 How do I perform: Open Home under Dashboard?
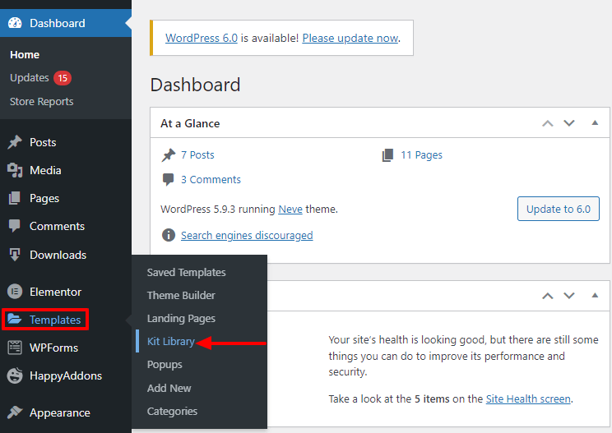coord(25,54)
